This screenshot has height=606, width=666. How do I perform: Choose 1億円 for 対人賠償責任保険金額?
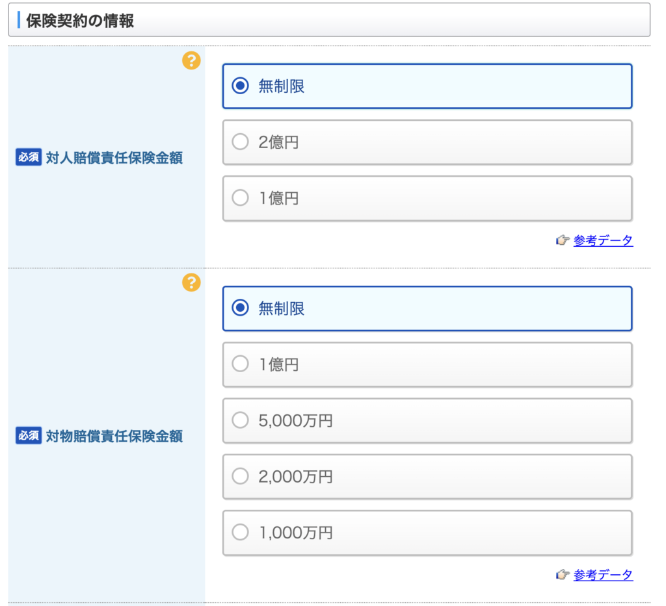[x=241, y=198]
